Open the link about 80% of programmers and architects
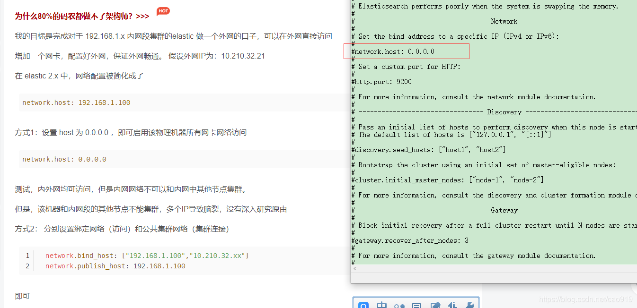The height and width of the screenshot is (308, 637). 82,16
